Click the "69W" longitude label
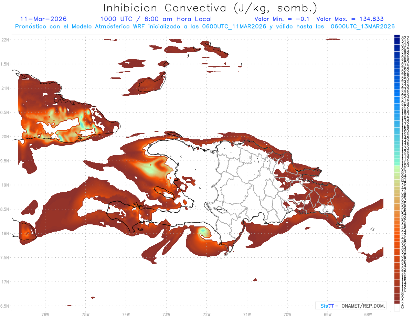 coord(327,314)
